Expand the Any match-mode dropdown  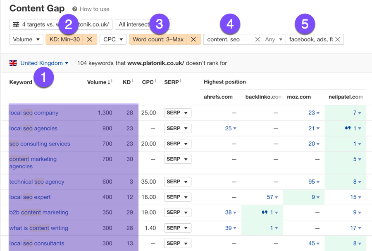[274, 39]
